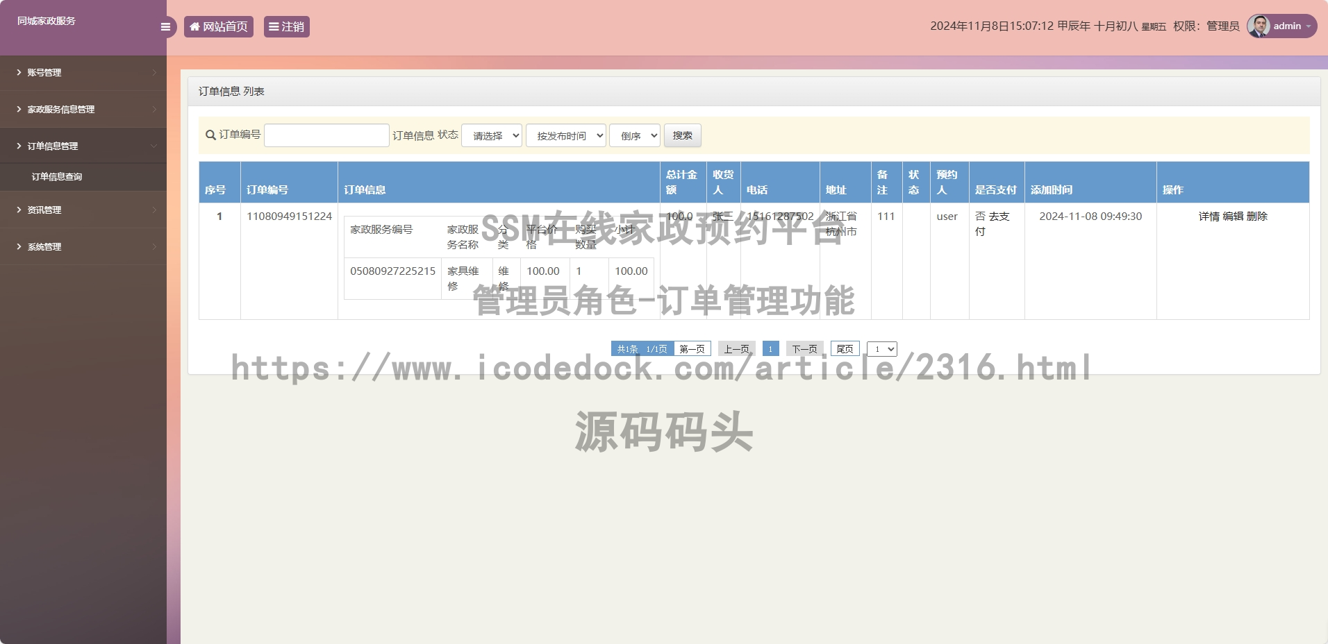Click the 注销 logout button
The image size is (1328, 644).
point(286,26)
